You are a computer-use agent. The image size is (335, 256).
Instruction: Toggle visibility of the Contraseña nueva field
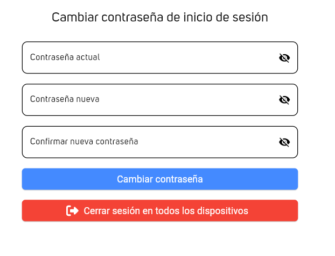(284, 100)
